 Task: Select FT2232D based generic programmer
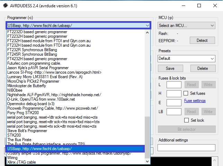[76, 32]
